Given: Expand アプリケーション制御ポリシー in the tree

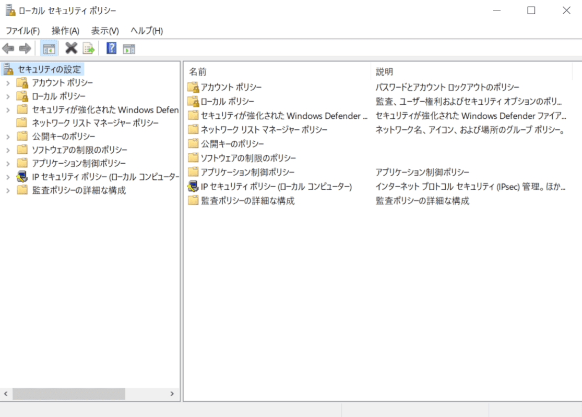Looking at the screenshot, I should pos(8,164).
